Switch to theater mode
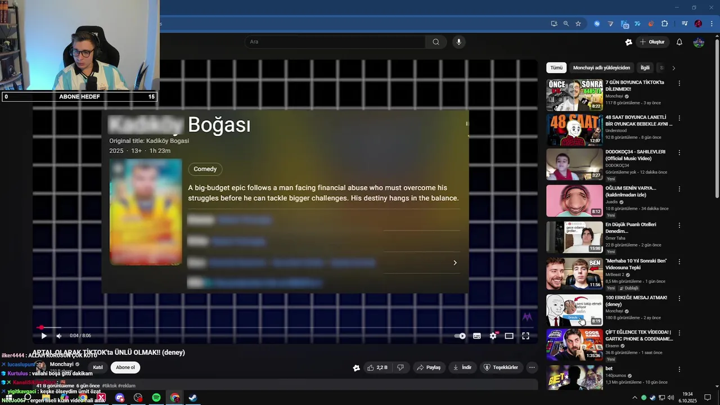Viewport: 720px width, 405px height. pos(509,336)
